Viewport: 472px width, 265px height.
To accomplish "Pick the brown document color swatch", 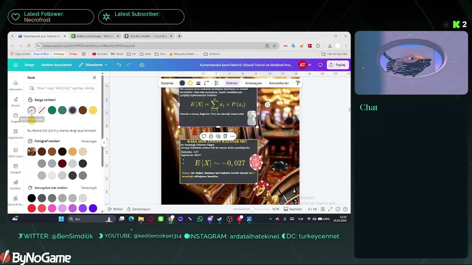I will (83, 110).
